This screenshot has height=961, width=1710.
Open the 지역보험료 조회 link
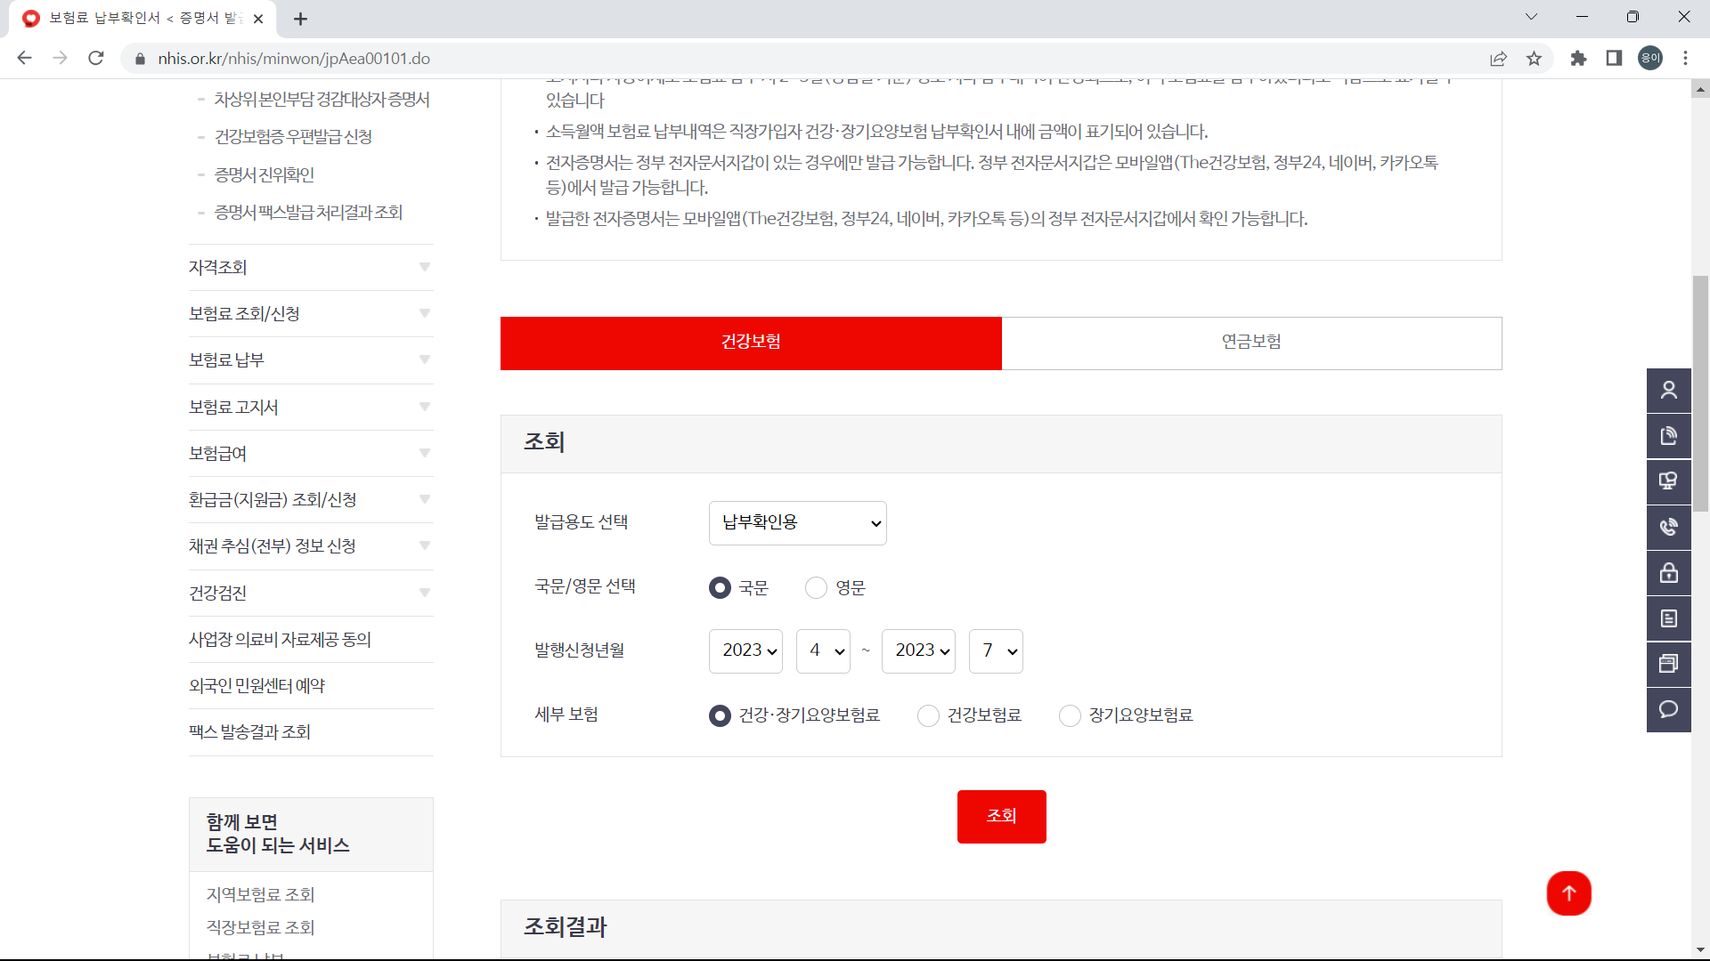259,894
